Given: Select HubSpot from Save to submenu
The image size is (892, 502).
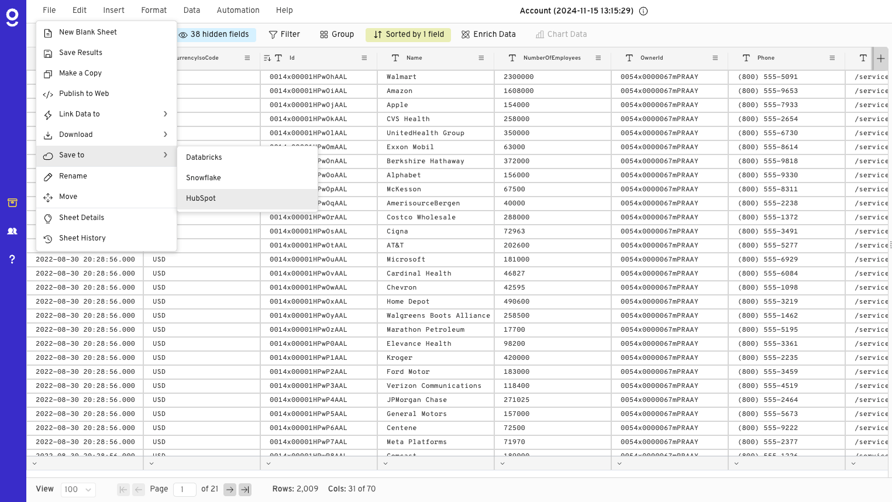Looking at the screenshot, I should tap(201, 198).
